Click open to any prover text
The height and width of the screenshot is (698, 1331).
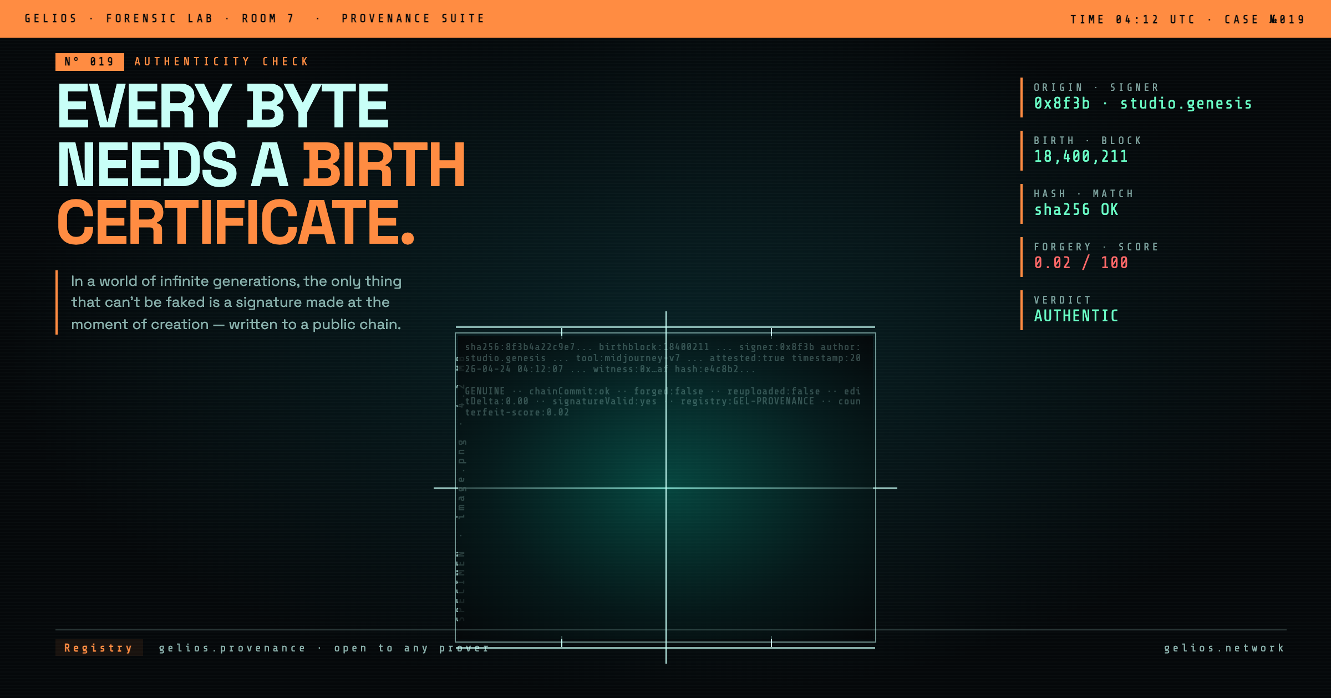point(412,648)
